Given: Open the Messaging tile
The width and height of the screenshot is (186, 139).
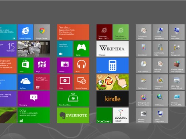Looking at the screenshot, I should [34, 99].
